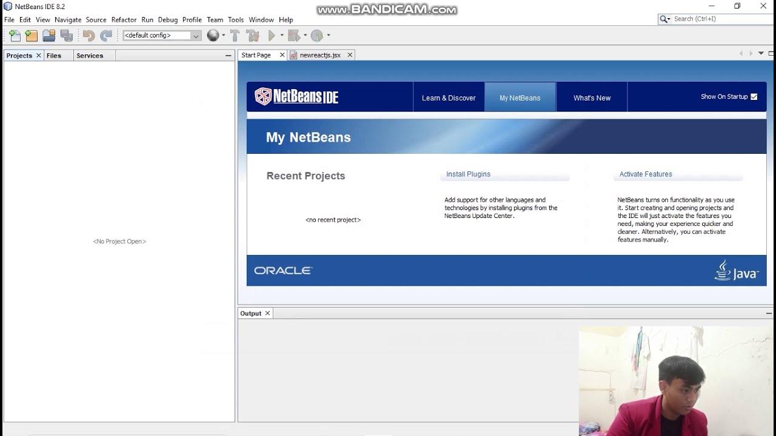776x436 pixels.
Task: Click the Build Project hammer icon
Action: (x=235, y=36)
